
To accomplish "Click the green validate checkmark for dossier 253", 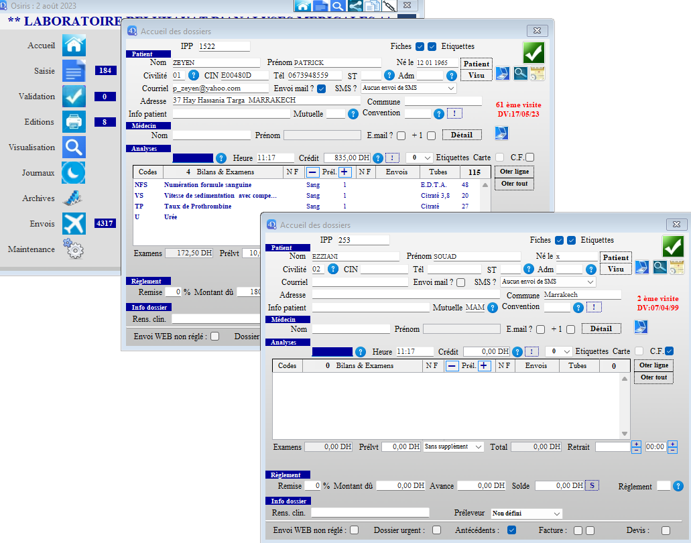I will click(673, 246).
